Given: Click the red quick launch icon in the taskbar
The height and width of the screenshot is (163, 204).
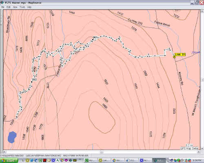Looking at the screenshot, I should click(45, 161).
